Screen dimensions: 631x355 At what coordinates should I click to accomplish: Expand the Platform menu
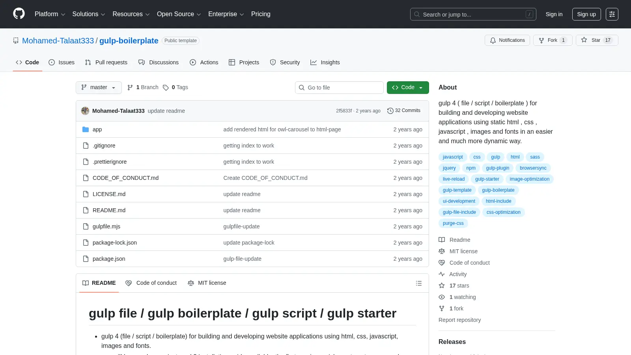[x=50, y=14]
